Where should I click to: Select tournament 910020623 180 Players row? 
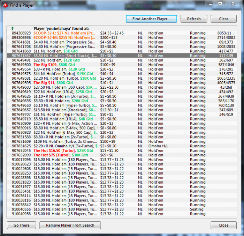[x=122, y=164]
